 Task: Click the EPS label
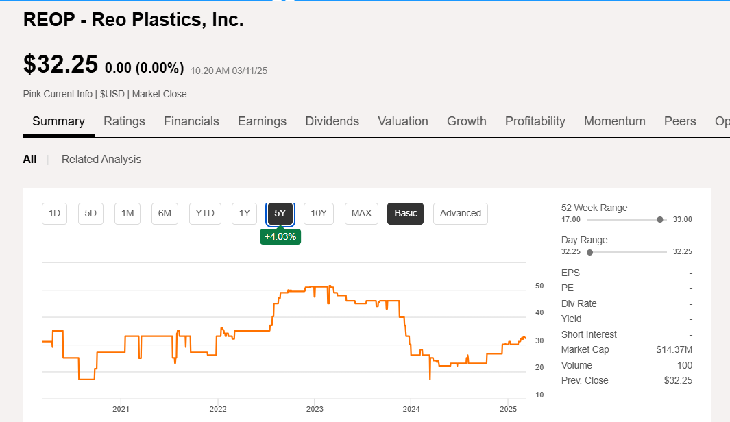click(x=570, y=273)
